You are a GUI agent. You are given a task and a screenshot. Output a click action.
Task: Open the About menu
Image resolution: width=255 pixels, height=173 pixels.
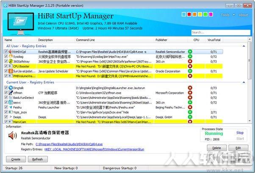pos(243,15)
